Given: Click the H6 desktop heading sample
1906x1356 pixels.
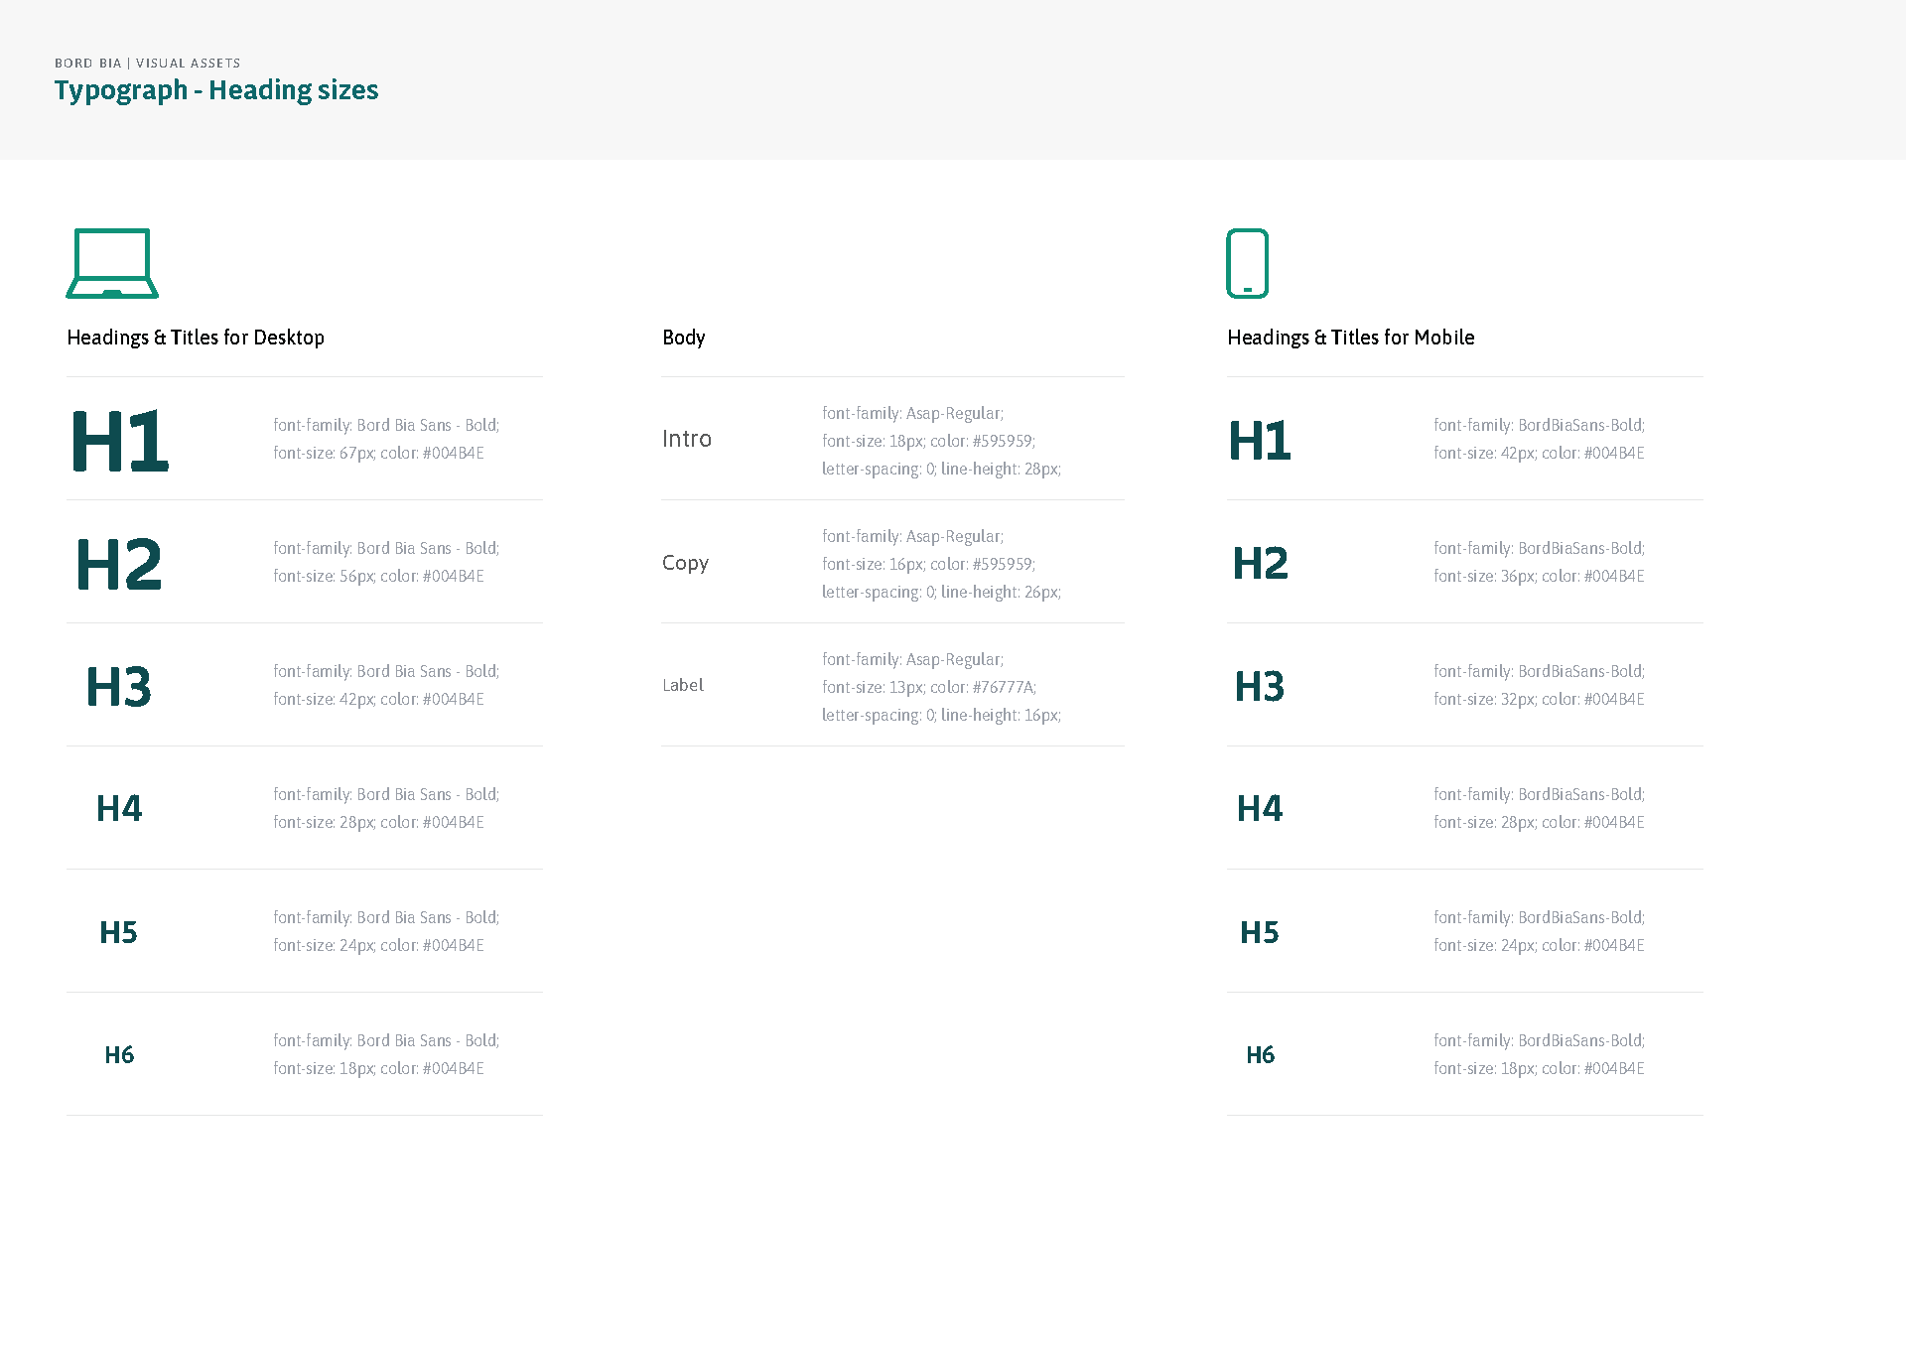Looking at the screenshot, I should (x=119, y=1055).
